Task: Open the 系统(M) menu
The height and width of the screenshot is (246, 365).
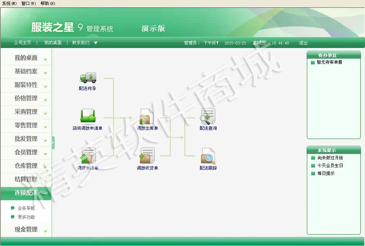Action: pos(9,4)
